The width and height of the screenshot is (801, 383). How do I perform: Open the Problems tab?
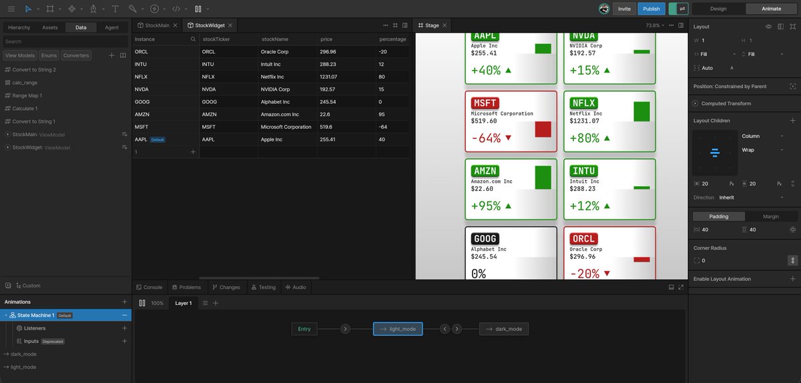[186, 287]
